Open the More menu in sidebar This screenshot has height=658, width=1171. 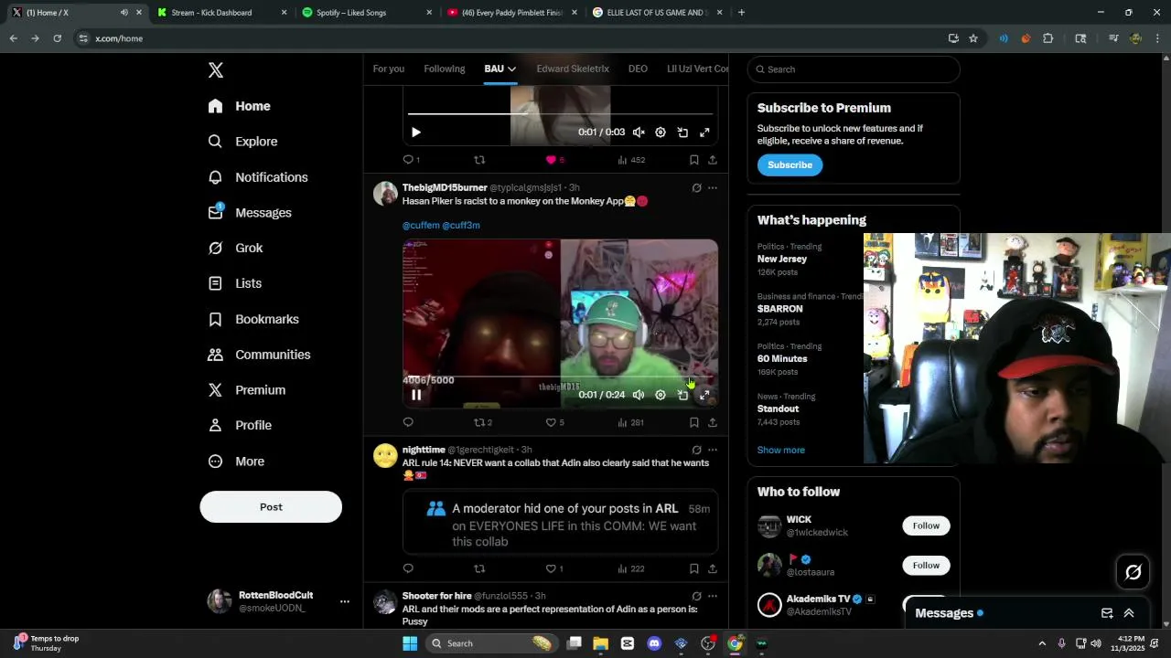236,462
